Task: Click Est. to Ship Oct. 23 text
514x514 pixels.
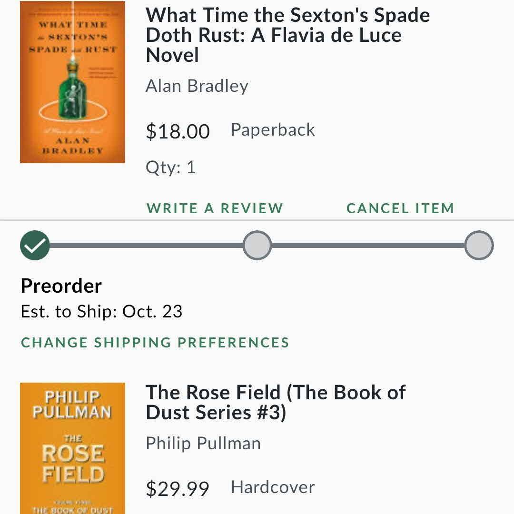Action: [x=102, y=311]
